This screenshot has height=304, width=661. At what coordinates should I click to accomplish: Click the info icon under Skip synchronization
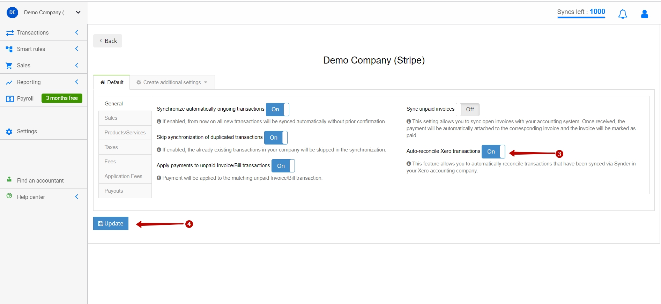point(159,150)
